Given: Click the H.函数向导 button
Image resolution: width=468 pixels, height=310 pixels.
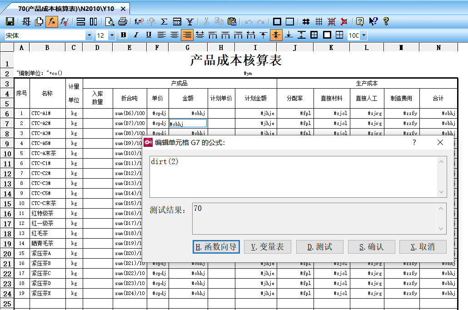Looking at the screenshot, I should [216, 247].
